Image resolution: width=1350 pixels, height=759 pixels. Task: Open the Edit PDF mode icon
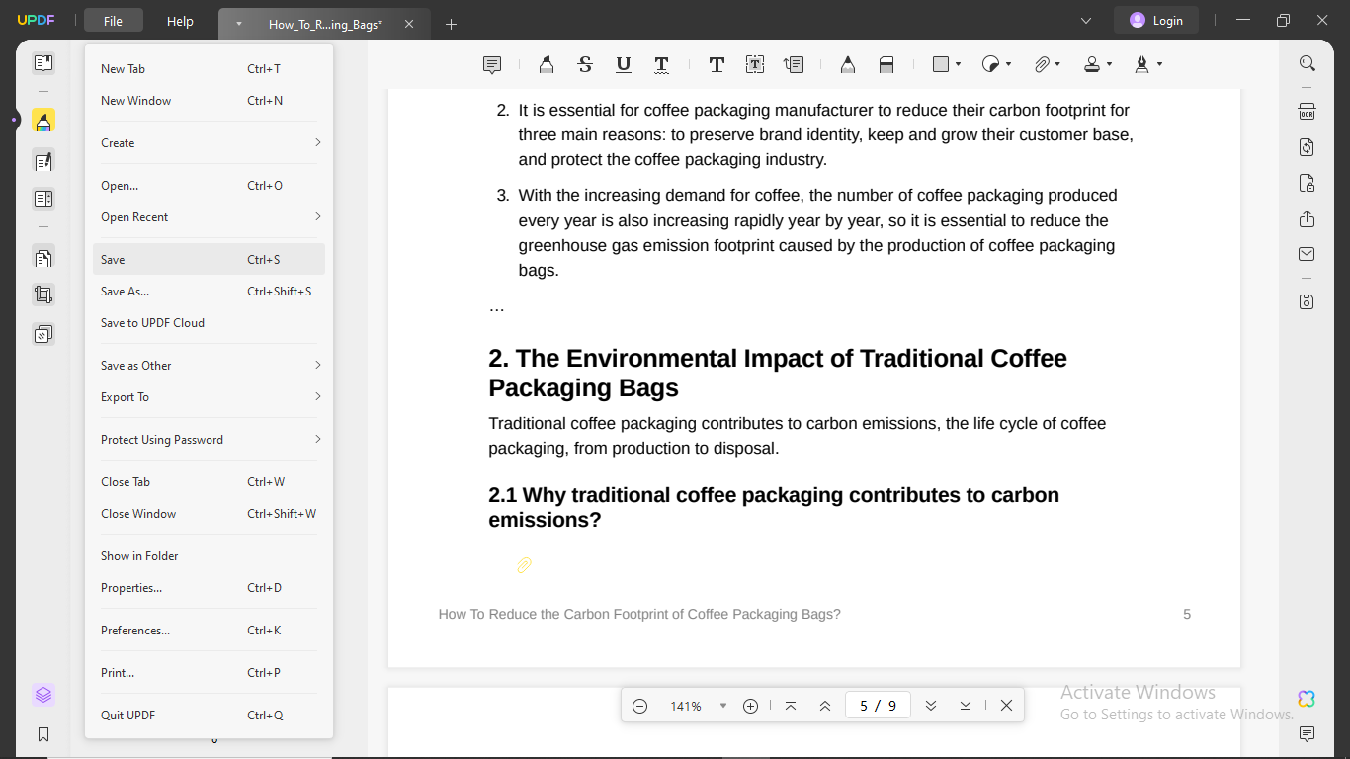[x=43, y=160]
